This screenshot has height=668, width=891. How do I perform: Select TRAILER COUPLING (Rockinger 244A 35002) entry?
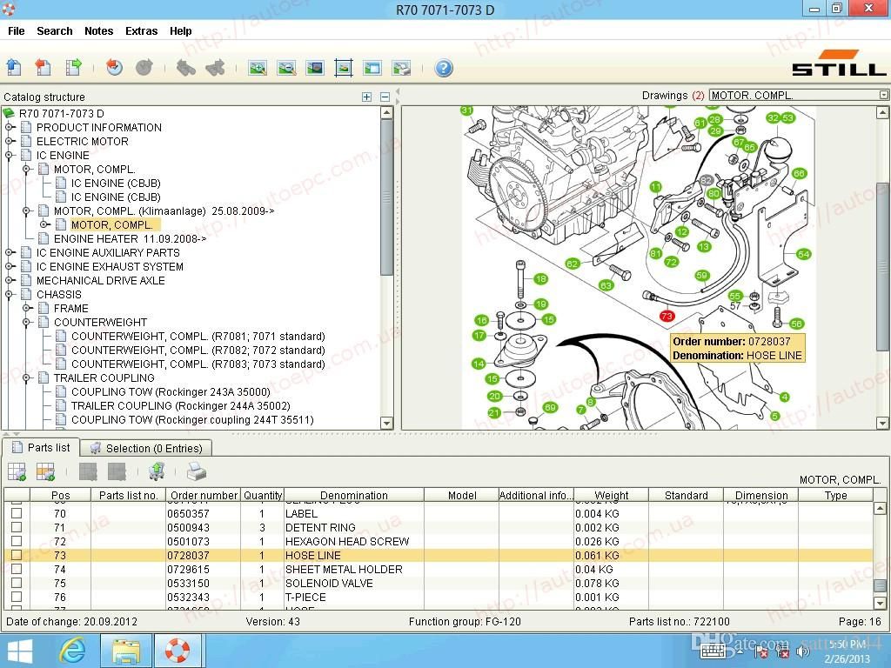point(180,406)
